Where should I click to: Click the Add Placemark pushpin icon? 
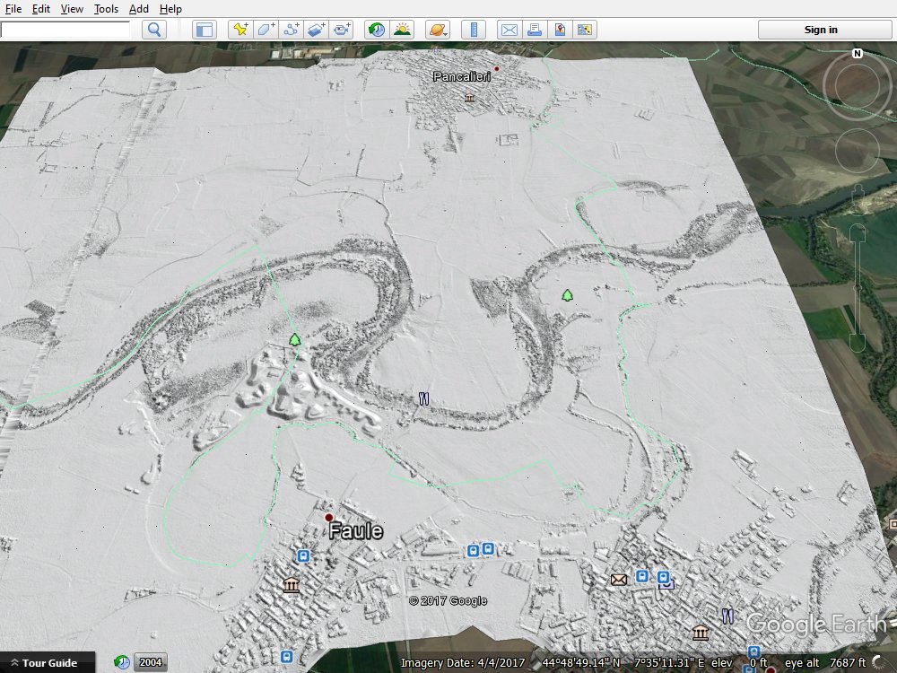tap(240, 30)
